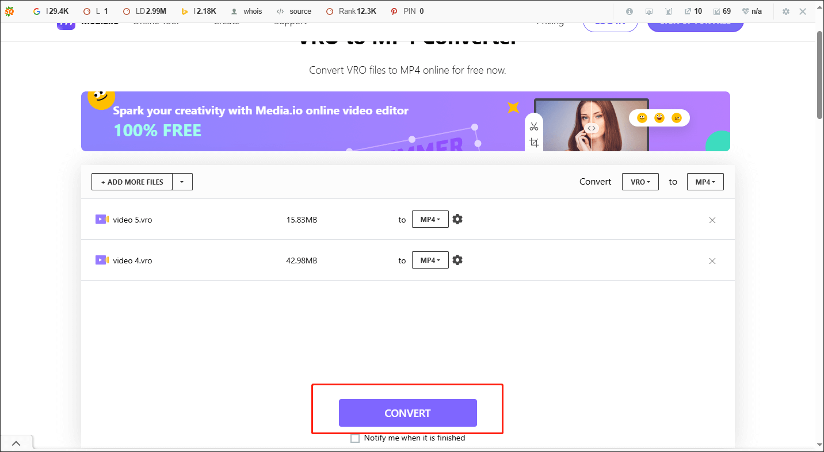Open the Bing index 2.18K stat
Image resolution: width=824 pixels, height=452 pixels.
pos(199,11)
